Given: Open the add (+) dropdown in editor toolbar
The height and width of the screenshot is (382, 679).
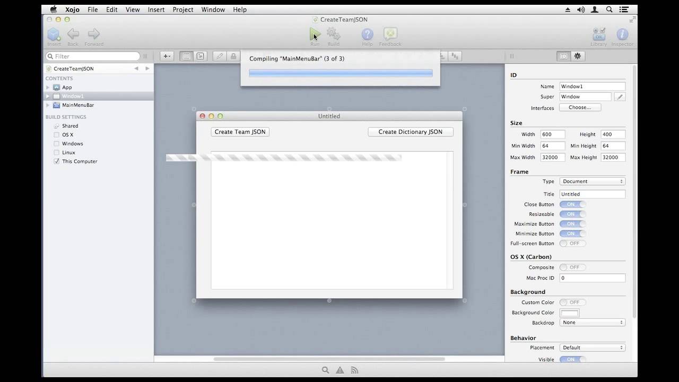Looking at the screenshot, I should coord(167,56).
